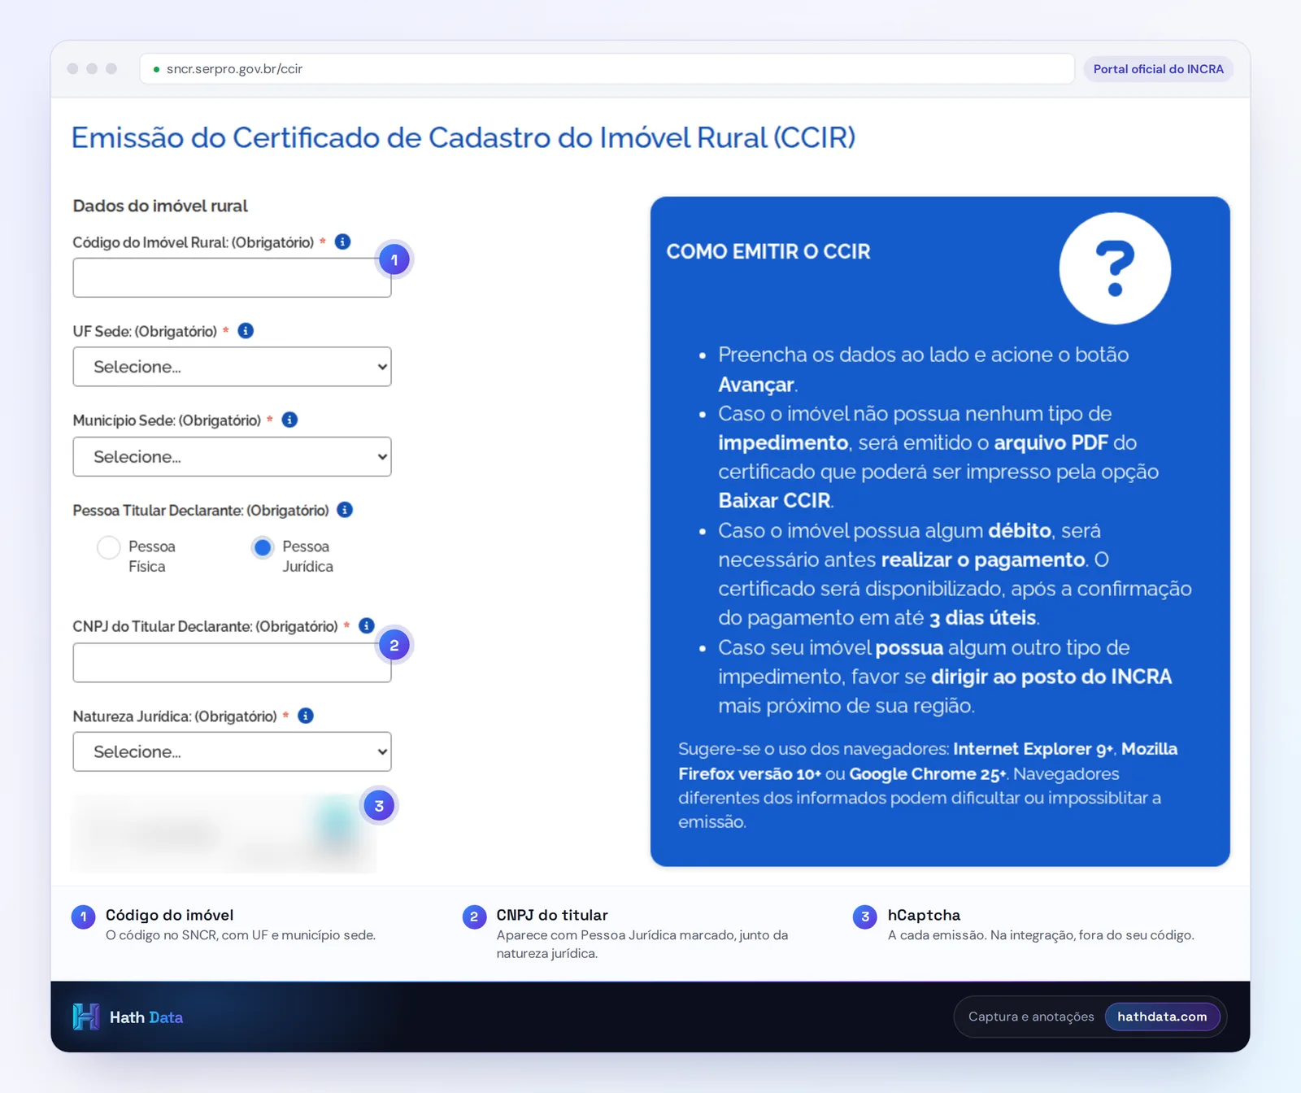Click the Código do Imóvel Rural input field
The image size is (1301, 1093).
(x=232, y=278)
